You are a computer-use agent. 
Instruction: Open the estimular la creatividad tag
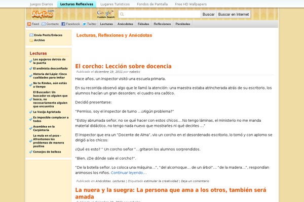161,181
